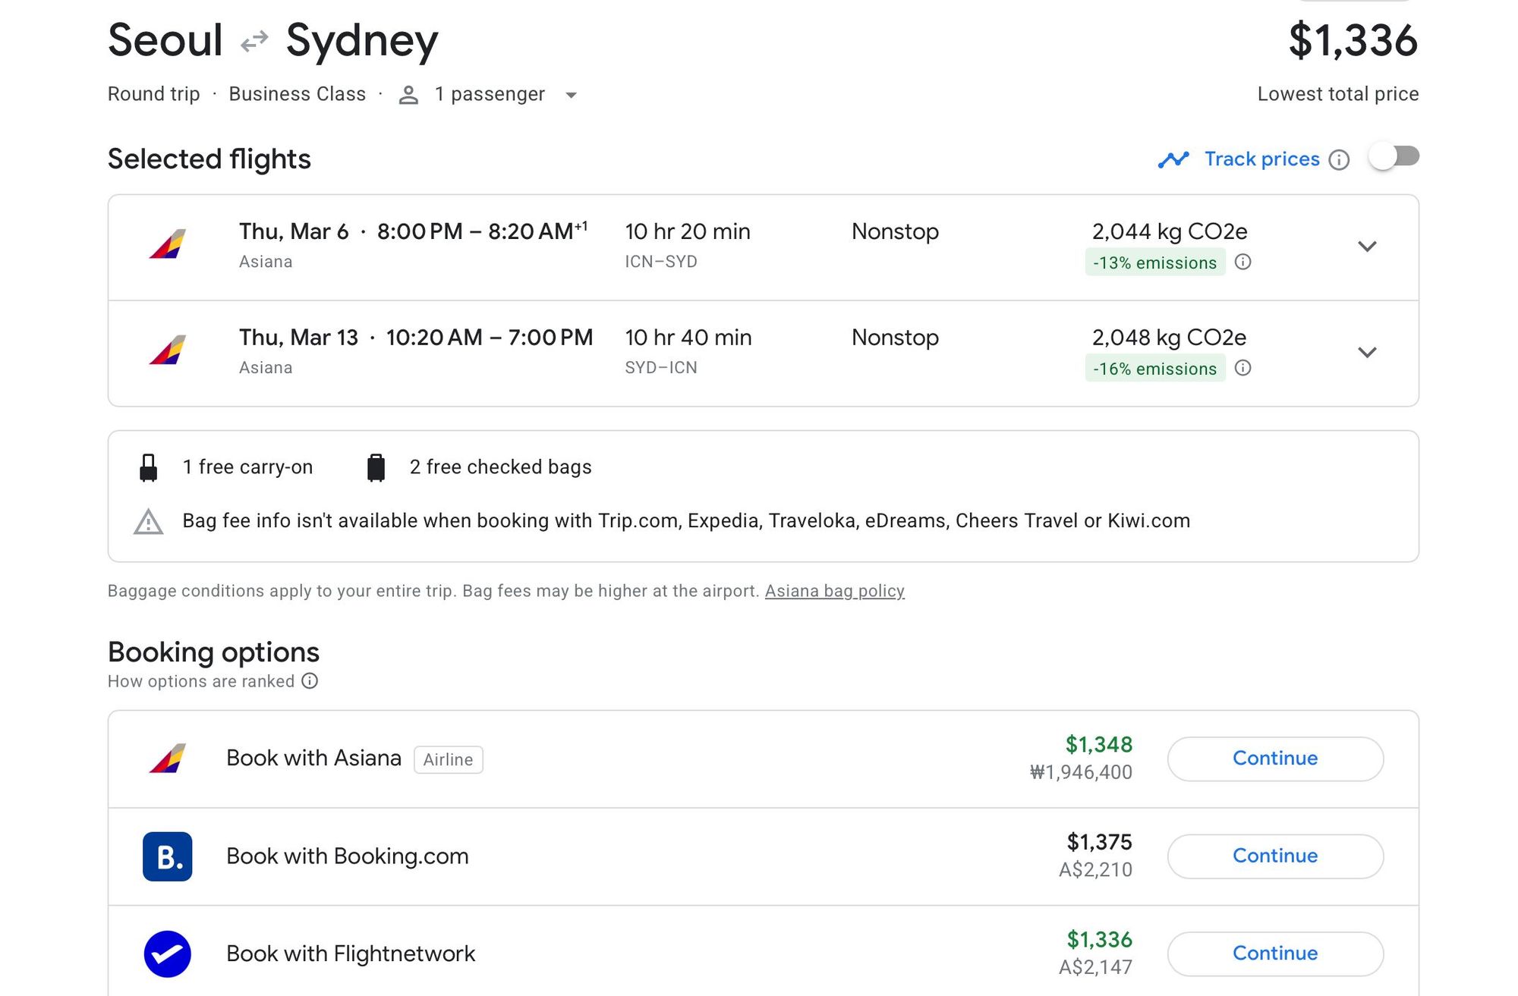
Task: Click the -13% emissions green badge
Action: coord(1154,262)
